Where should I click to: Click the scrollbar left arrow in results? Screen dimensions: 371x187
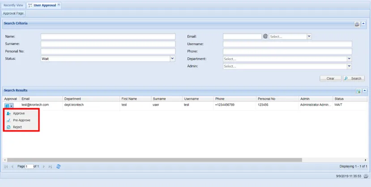tap(5, 160)
